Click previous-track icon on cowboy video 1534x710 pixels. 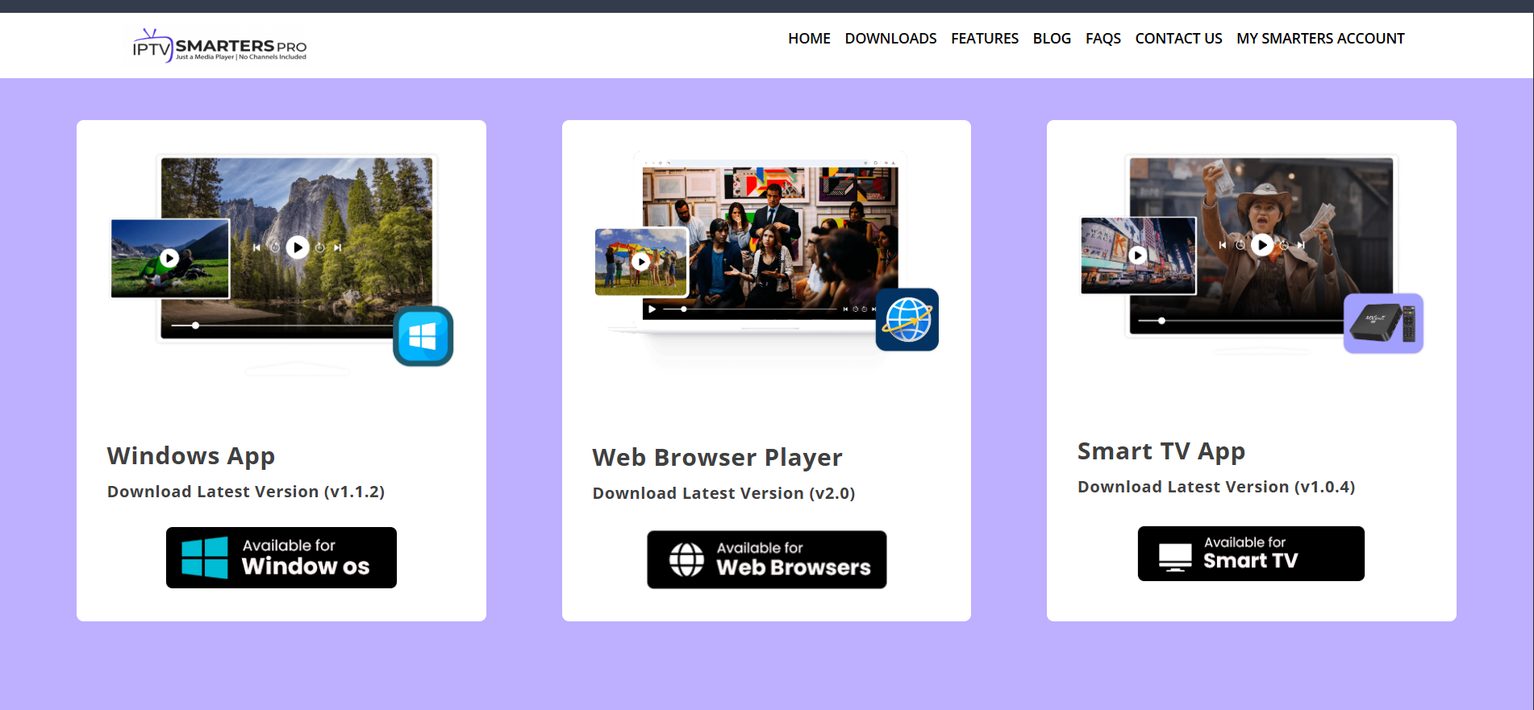pyautogui.click(x=1222, y=244)
